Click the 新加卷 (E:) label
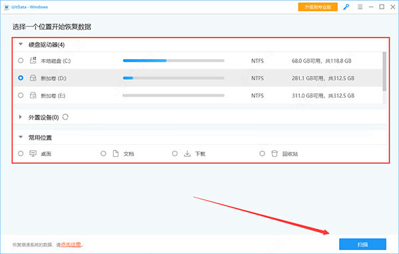 53,96
